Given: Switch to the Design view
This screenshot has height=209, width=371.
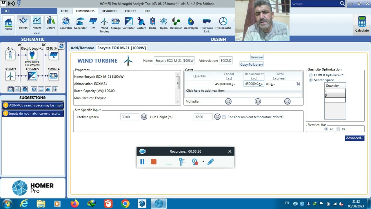Looking at the screenshot, I should click(23, 23).
